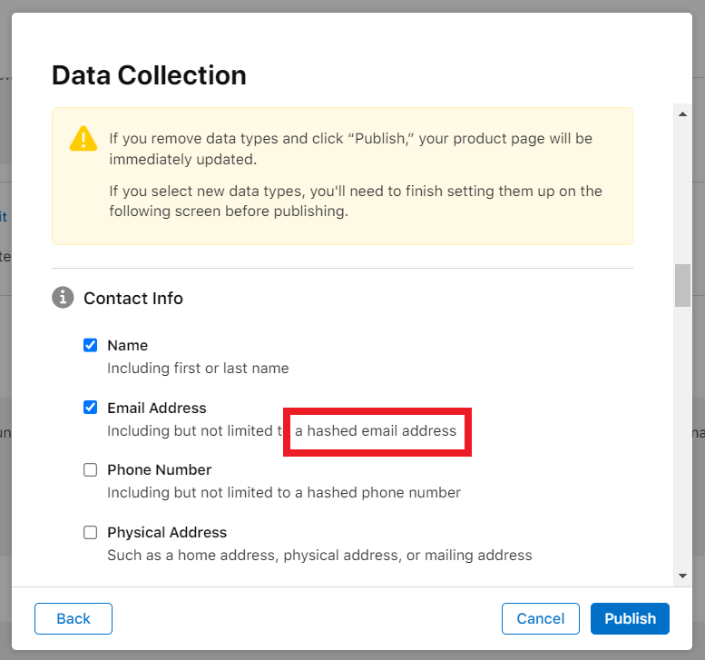This screenshot has width=705, height=660.
Task: Uncheck the Name checkbox
Action: tap(91, 345)
